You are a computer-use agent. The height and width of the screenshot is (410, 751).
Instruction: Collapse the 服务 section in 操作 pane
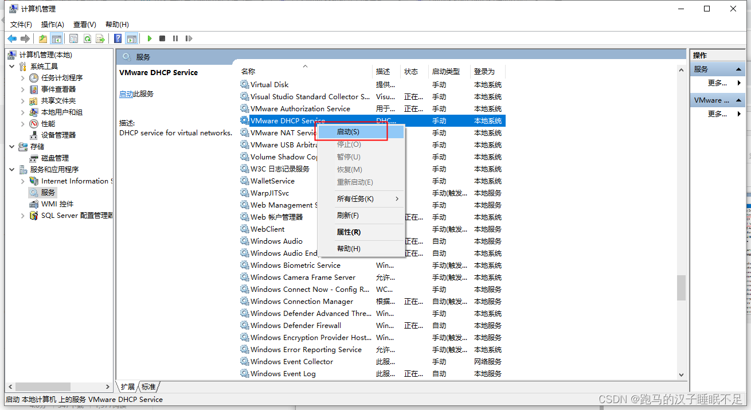pyautogui.click(x=740, y=69)
